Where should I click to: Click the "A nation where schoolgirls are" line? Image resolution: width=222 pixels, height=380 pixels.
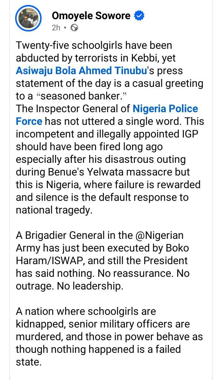[86, 311]
